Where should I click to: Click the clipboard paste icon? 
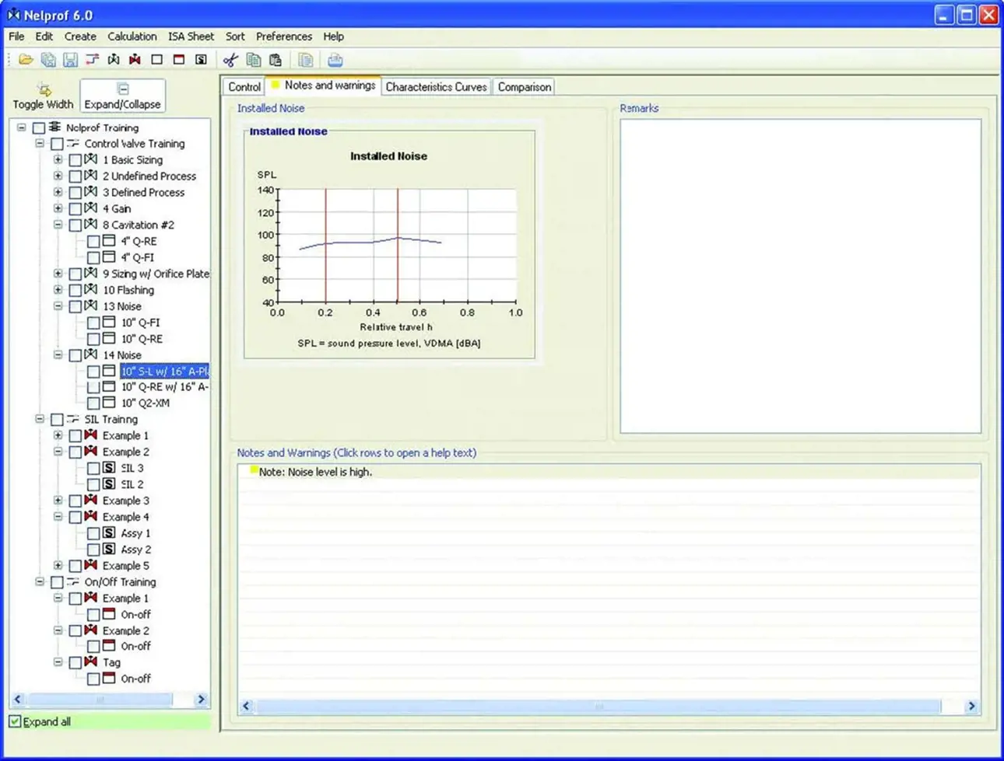(x=276, y=60)
